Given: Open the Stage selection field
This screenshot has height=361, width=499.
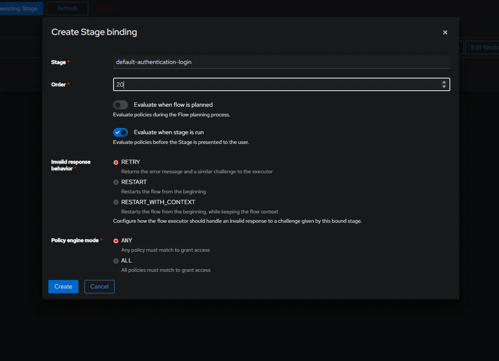Looking at the screenshot, I should (281, 62).
